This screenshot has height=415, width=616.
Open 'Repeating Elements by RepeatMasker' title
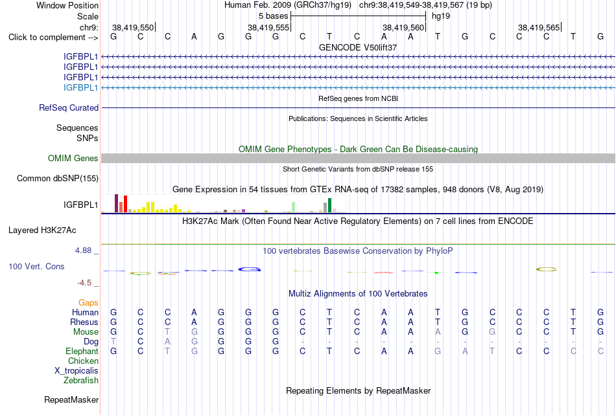(x=358, y=390)
